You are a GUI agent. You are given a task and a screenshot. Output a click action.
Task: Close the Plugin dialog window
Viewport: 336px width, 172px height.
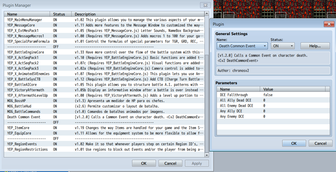(x=327, y=24)
